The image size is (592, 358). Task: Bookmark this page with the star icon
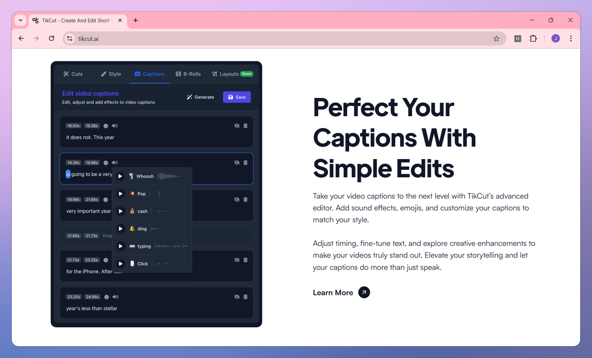tap(496, 38)
